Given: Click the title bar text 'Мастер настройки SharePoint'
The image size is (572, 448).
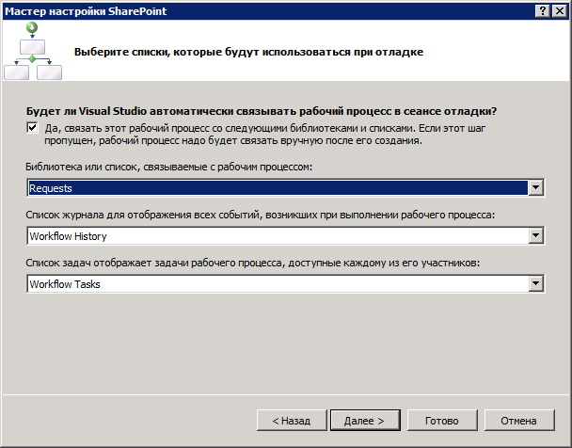Looking at the screenshot, I should (86, 11).
